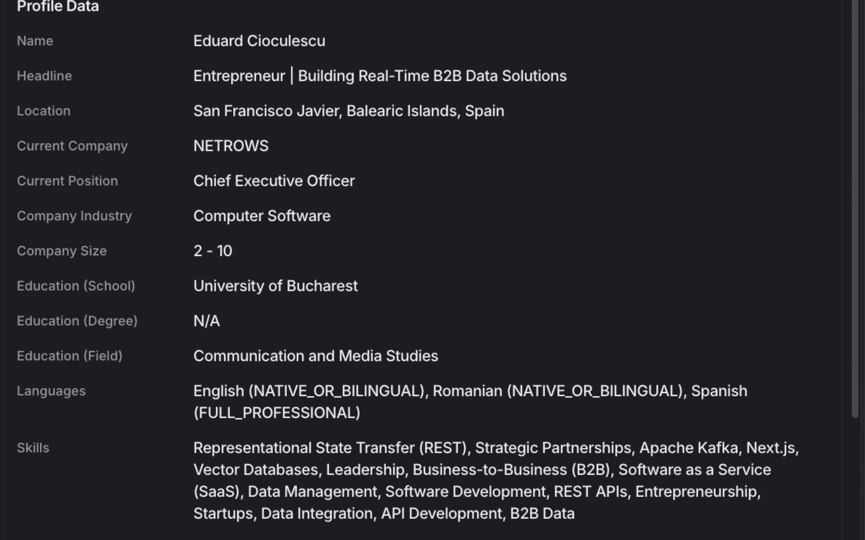865x540 pixels.
Task: Click the Current Company label
Action: 72,146
